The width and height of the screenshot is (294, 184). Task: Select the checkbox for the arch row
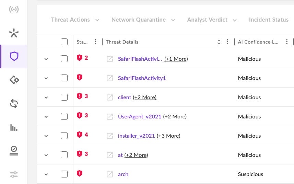pyautogui.click(x=64, y=174)
